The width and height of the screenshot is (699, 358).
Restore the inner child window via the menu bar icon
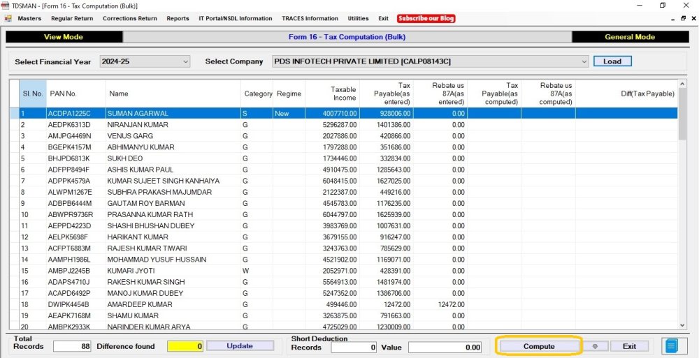684,18
